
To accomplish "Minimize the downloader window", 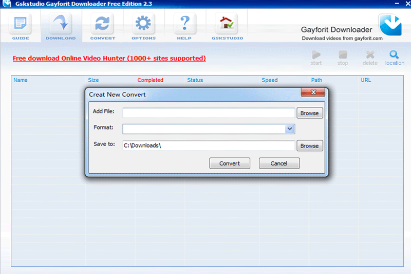I will [x=397, y=4].
